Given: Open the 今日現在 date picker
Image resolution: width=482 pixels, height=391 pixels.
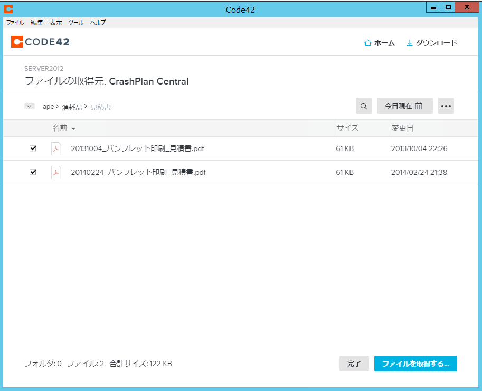Looking at the screenshot, I should pos(404,106).
